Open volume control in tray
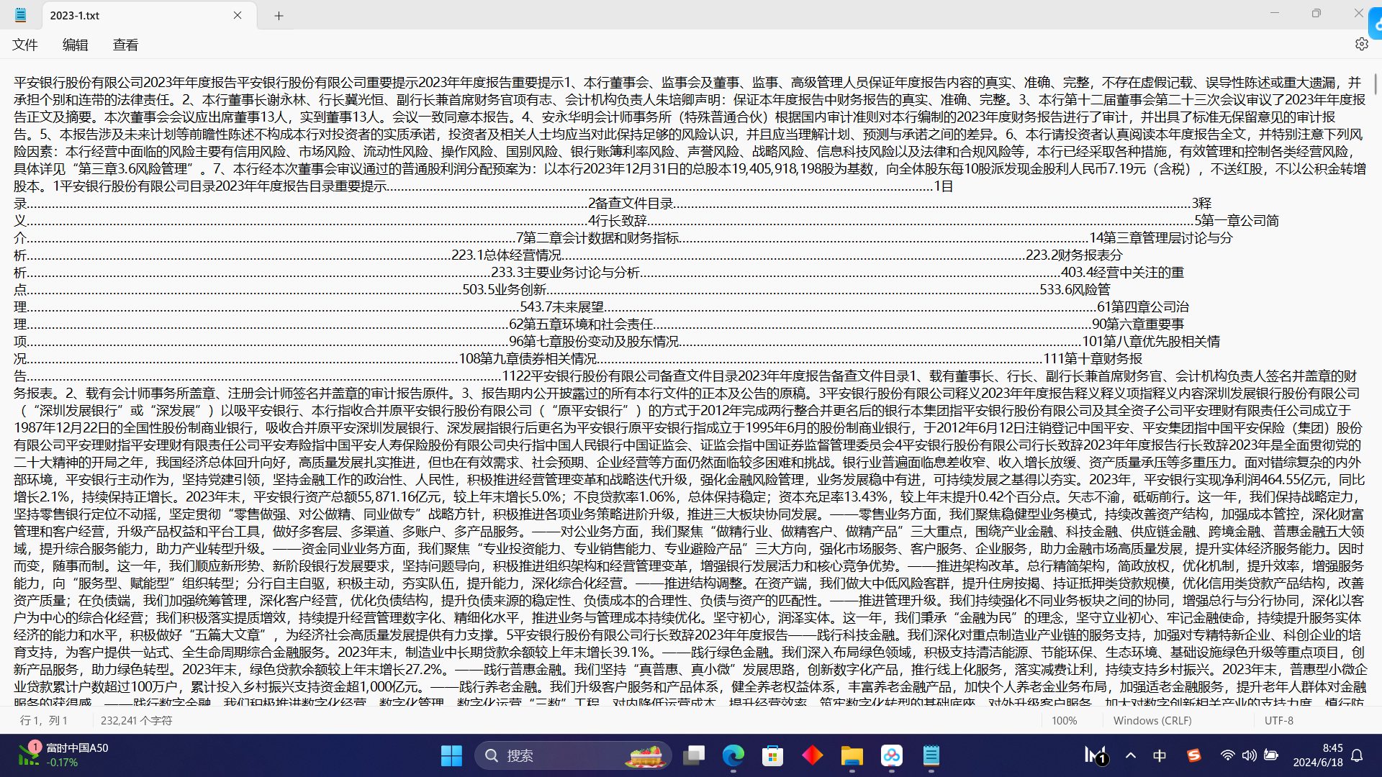The image size is (1382, 777). tap(1250, 755)
